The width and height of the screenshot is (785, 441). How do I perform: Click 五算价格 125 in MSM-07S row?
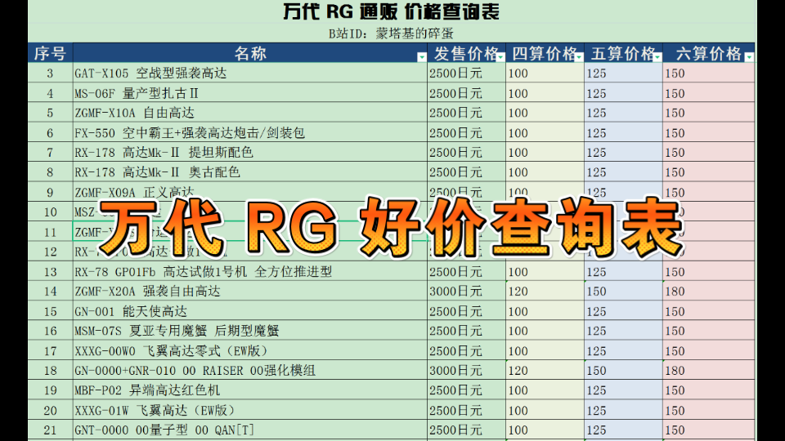[x=623, y=331]
